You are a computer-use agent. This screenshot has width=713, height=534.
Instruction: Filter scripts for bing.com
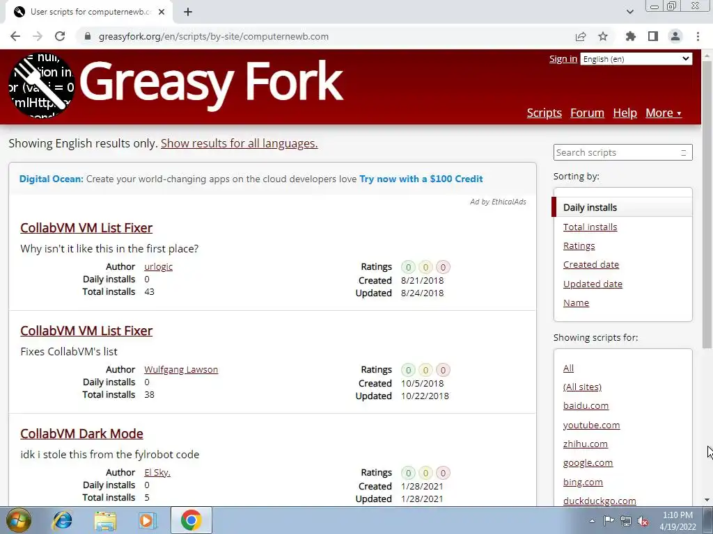[x=583, y=483]
